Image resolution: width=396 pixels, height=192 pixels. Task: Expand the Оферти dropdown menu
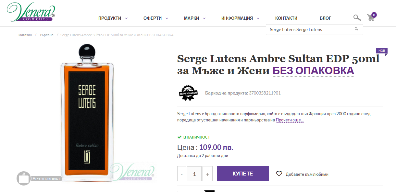click(x=156, y=18)
